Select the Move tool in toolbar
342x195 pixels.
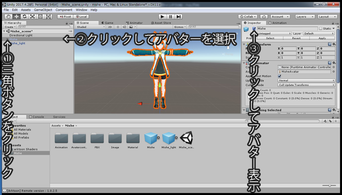tap(17, 17)
